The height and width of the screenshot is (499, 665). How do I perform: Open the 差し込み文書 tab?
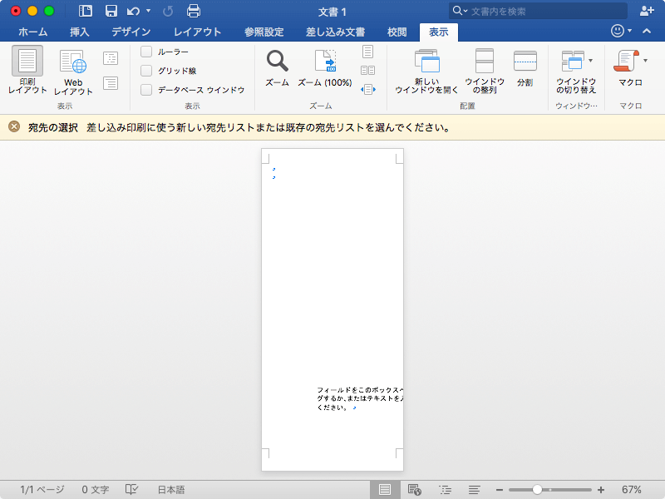335,32
